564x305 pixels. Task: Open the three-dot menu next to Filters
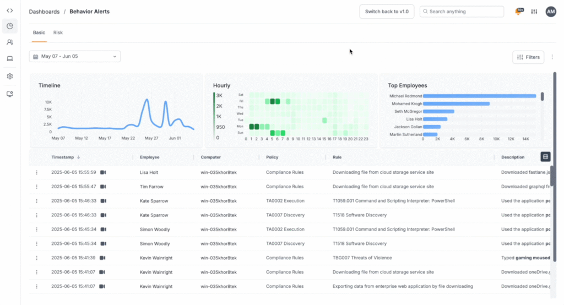pyautogui.click(x=552, y=57)
